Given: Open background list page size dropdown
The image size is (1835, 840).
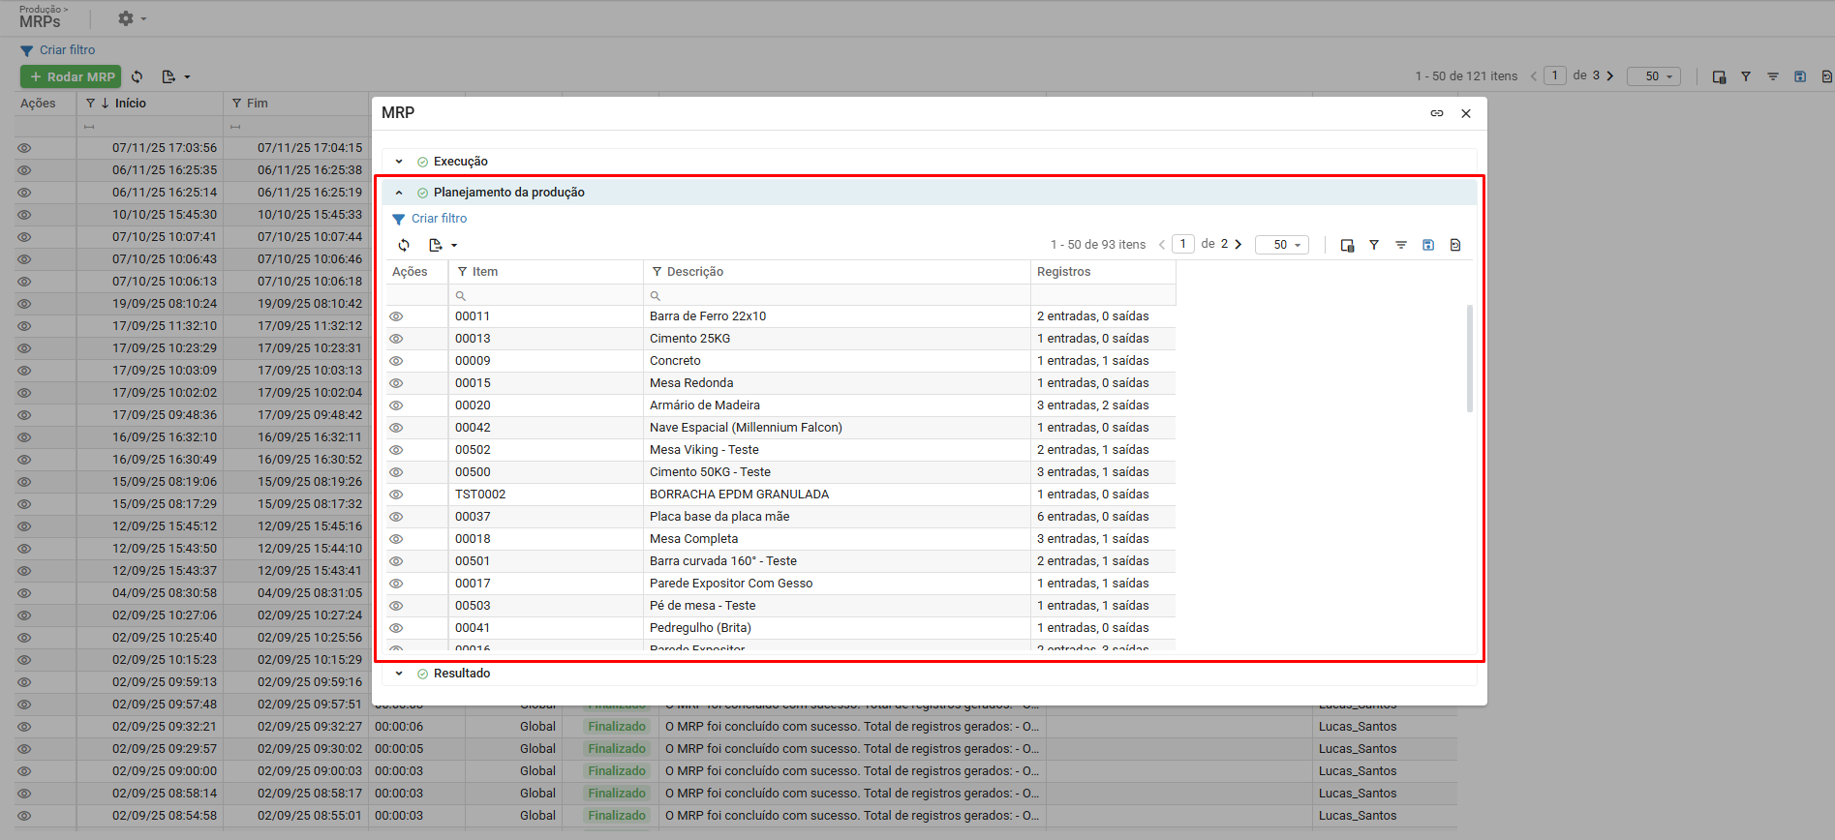Looking at the screenshot, I should [1654, 76].
